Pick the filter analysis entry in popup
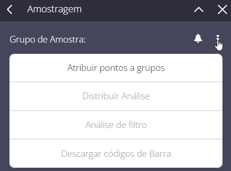 [x=116, y=125]
